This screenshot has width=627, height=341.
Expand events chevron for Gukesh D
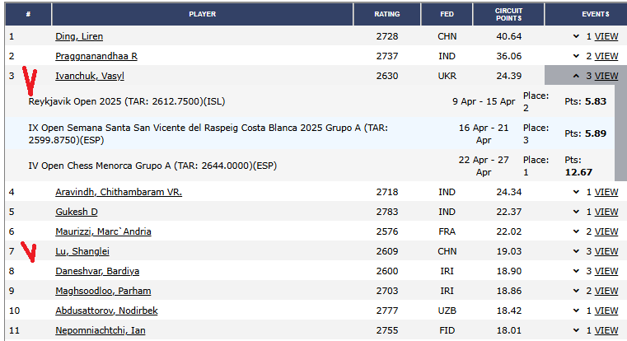tap(576, 212)
